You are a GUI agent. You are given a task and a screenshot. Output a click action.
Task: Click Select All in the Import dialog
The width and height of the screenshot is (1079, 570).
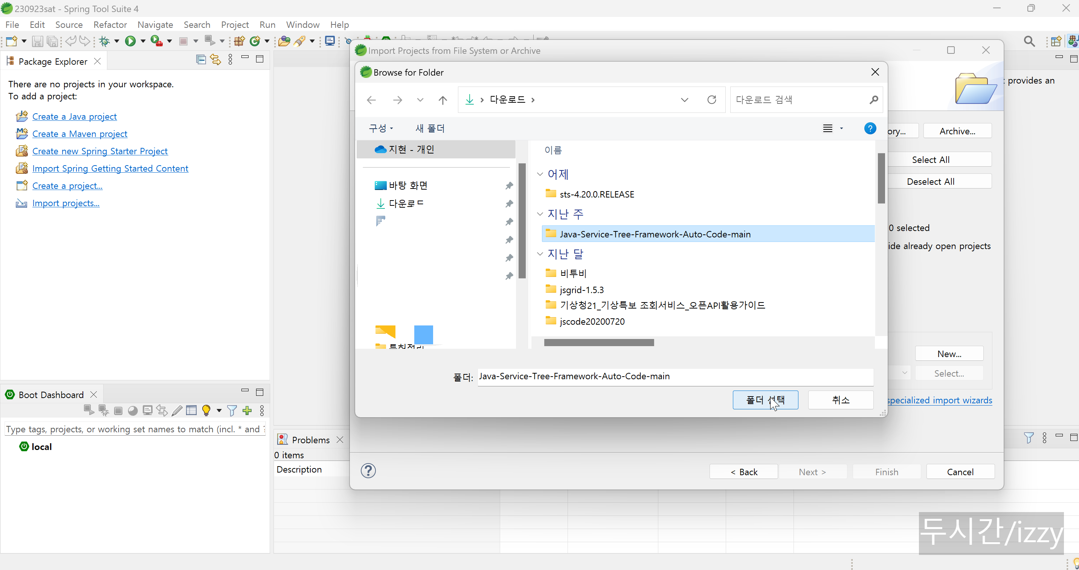[x=930, y=160]
